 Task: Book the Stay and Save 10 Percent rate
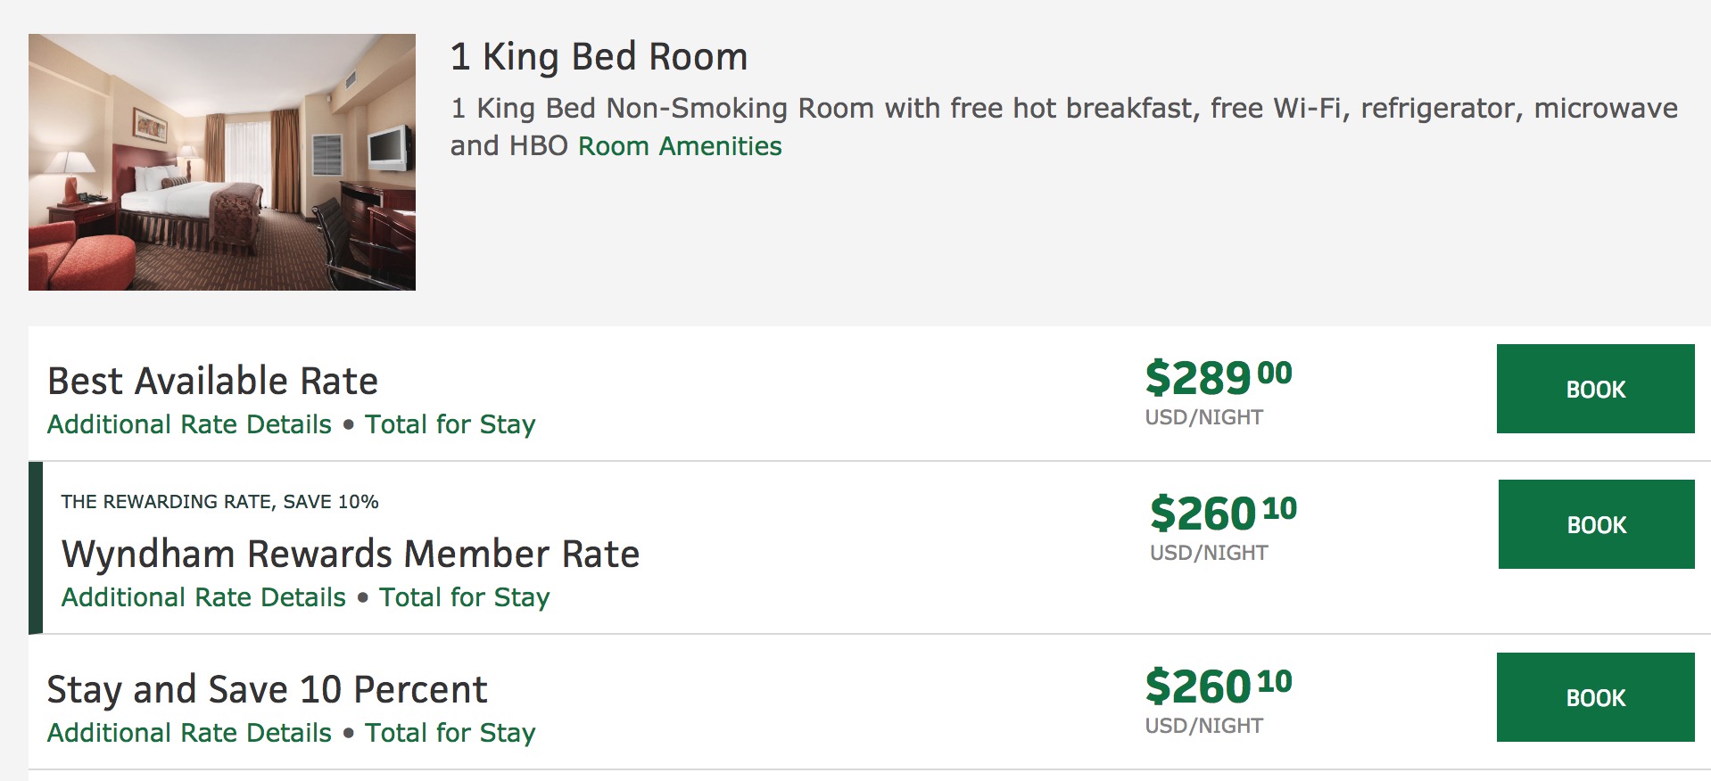pos(1595,697)
